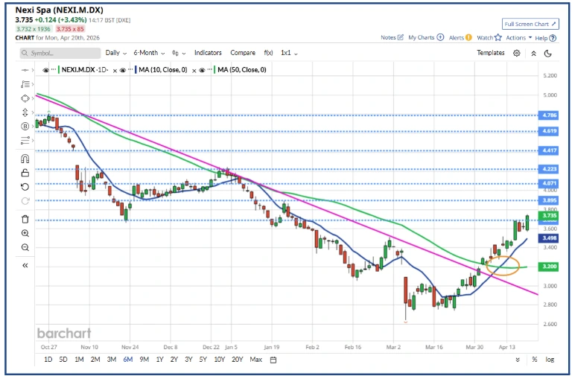572x376 pixels.
Task: Select the 6M range
Action: coord(127,360)
